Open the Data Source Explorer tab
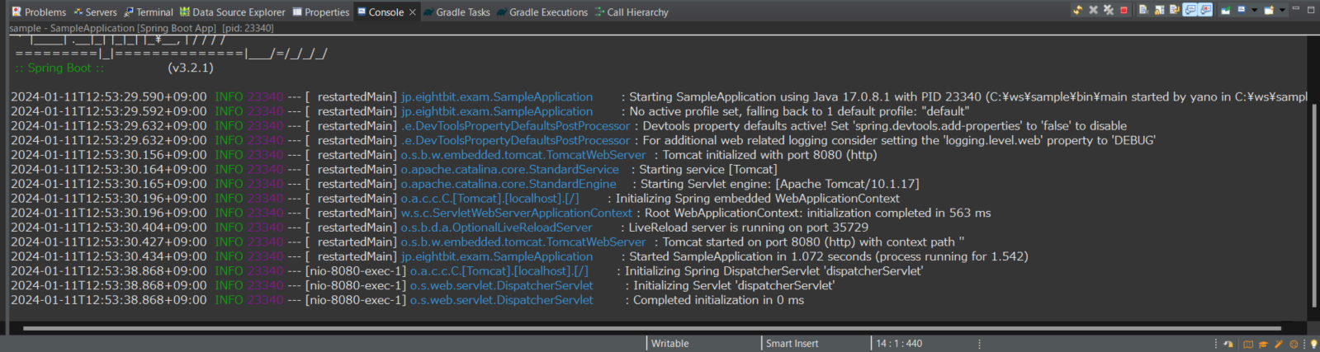Viewport: 1320px width, 352px height. pyautogui.click(x=233, y=12)
